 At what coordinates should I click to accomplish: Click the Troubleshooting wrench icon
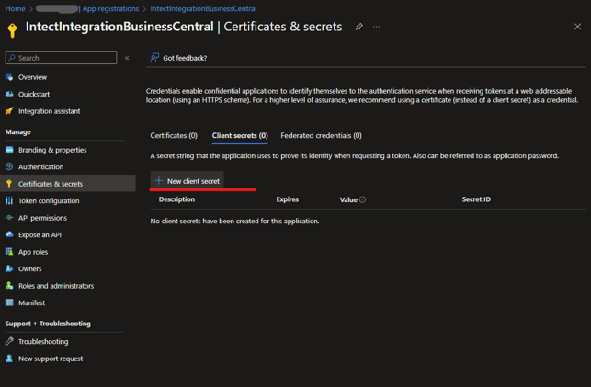9,341
